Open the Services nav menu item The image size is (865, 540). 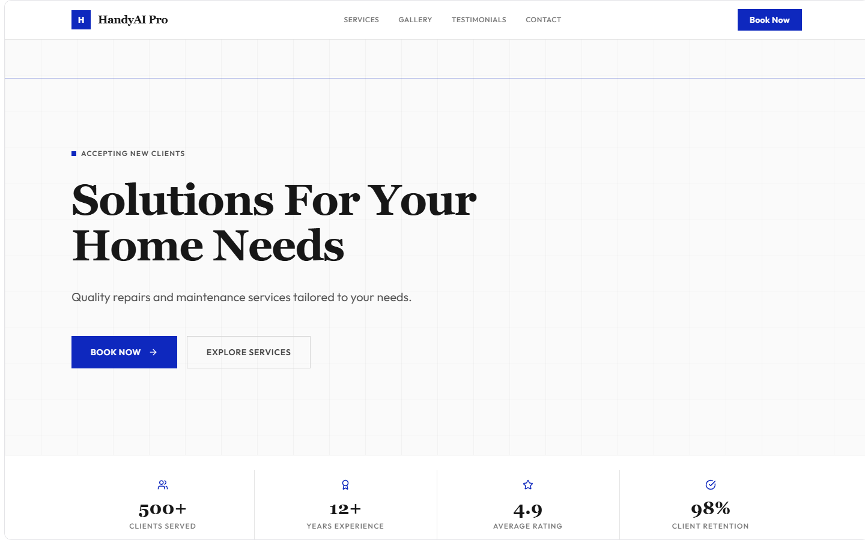pos(361,20)
